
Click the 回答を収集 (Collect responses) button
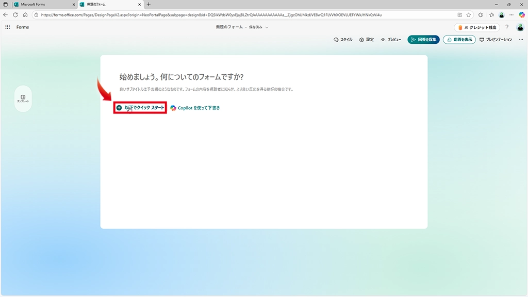423,40
